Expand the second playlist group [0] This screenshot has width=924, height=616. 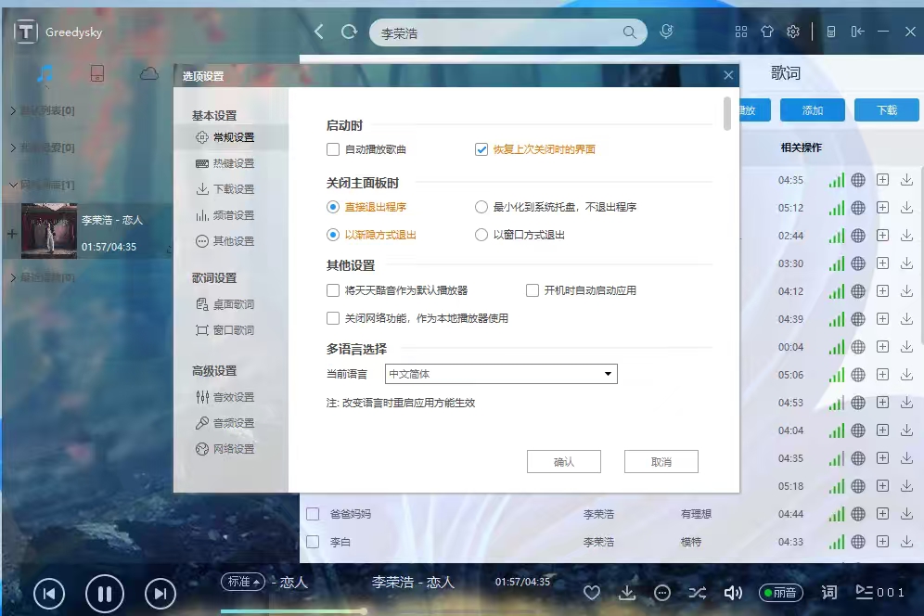(13, 148)
